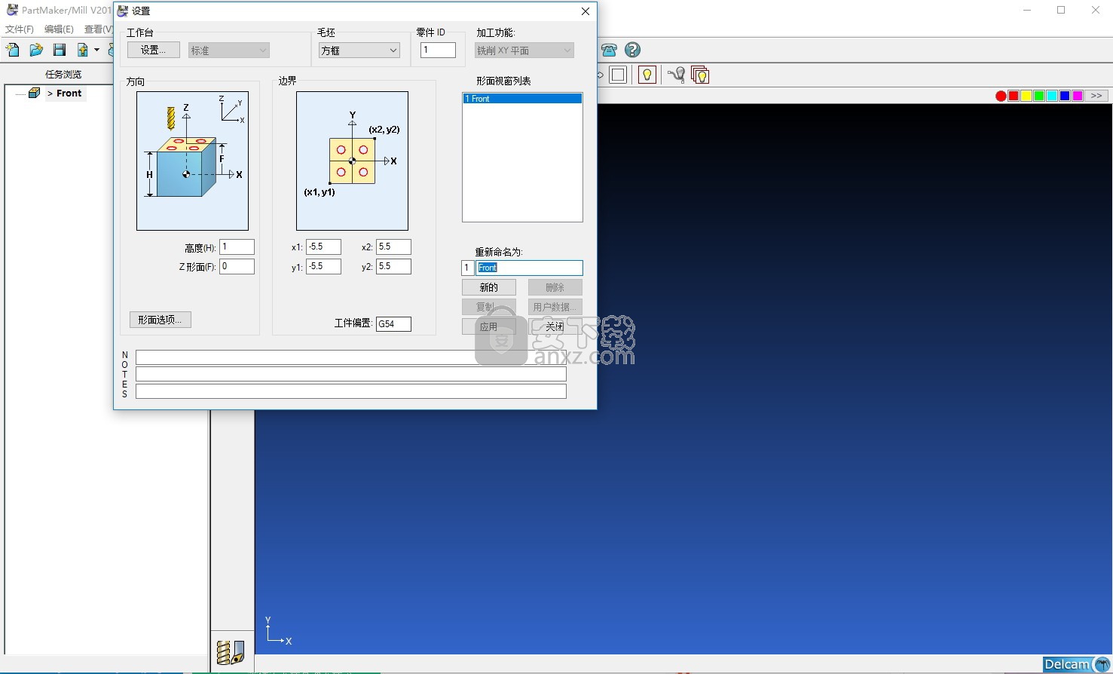
Task: Click the gray bulb with path icon
Action: (x=676, y=75)
